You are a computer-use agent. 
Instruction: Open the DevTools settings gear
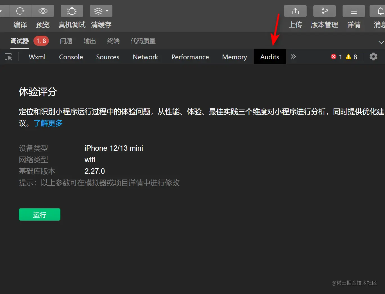(x=373, y=56)
